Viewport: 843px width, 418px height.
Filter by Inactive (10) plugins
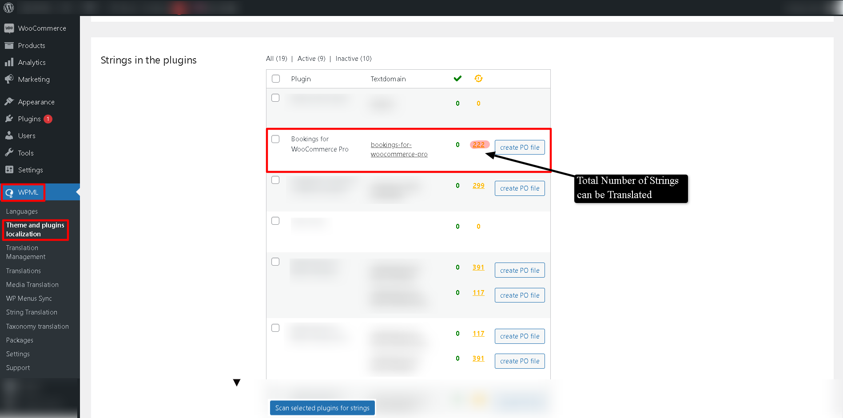pyautogui.click(x=354, y=59)
